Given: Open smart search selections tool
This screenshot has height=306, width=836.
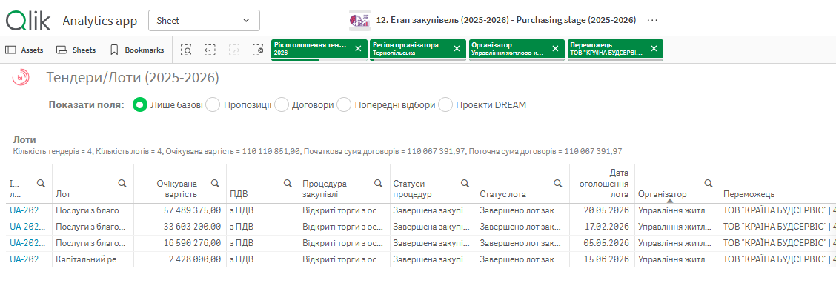Looking at the screenshot, I should point(185,50).
